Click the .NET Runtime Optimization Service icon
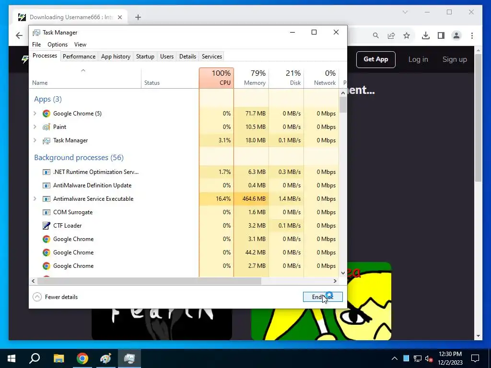The height and width of the screenshot is (368, 491). tap(47, 172)
